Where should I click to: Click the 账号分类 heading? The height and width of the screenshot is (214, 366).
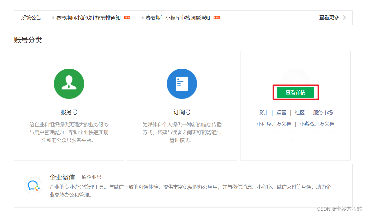tap(28, 40)
